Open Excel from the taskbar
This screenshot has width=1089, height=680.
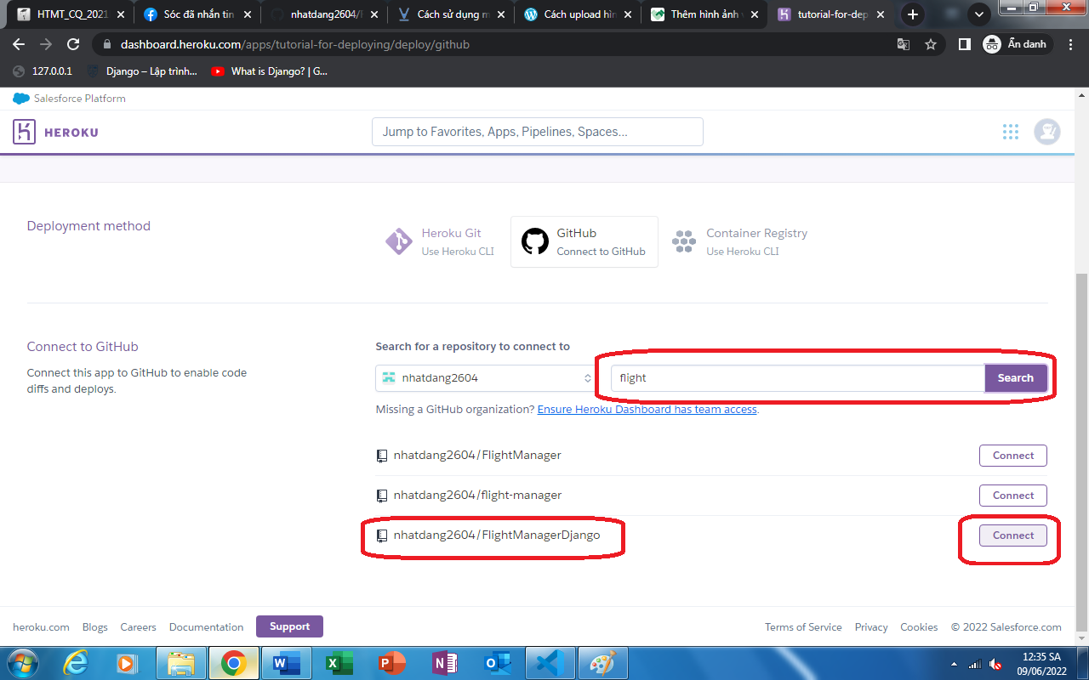pyautogui.click(x=339, y=663)
